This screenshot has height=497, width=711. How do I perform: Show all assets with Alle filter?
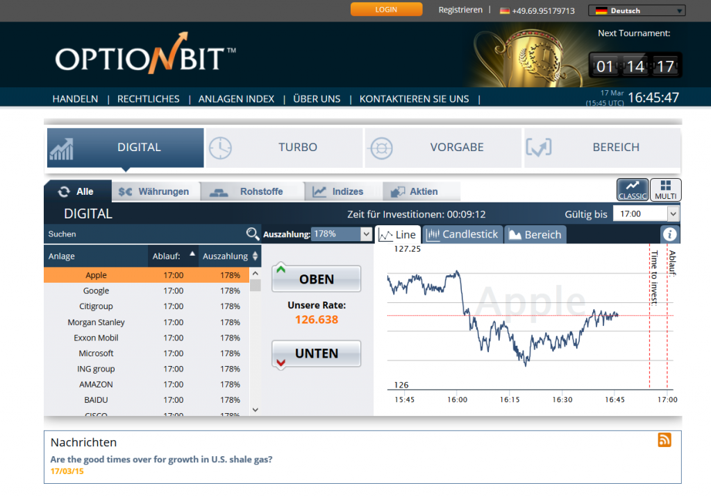(78, 191)
